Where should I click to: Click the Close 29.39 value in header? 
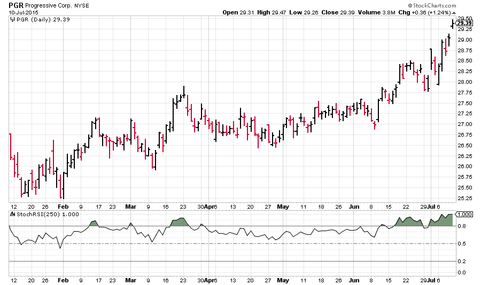(338, 13)
